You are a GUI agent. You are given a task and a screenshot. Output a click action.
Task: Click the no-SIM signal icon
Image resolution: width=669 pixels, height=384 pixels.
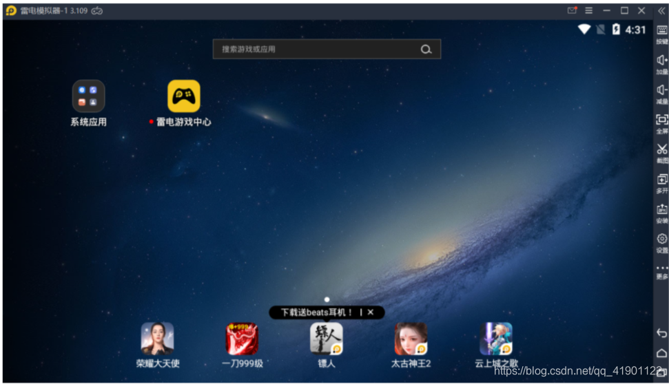[601, 30]
